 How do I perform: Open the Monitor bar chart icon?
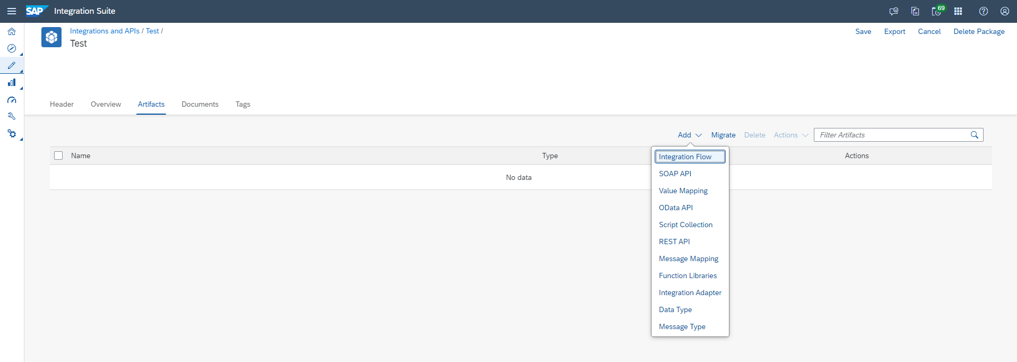point(12,83)
